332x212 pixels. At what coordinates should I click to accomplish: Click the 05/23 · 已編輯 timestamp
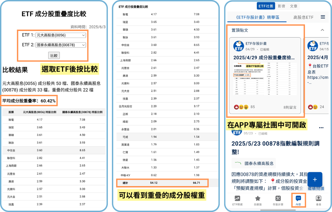coord(255,133)
